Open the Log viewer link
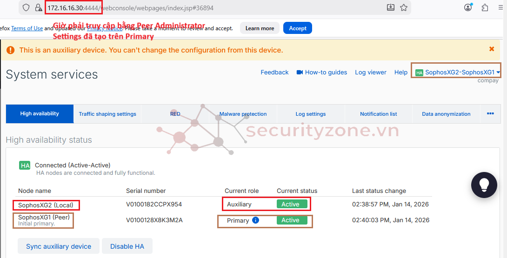The image size is (507, 258). (x=371, y=73)
